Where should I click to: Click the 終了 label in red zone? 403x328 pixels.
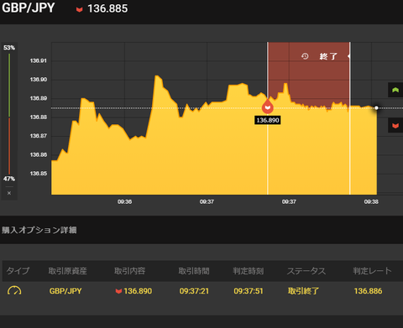328,56
